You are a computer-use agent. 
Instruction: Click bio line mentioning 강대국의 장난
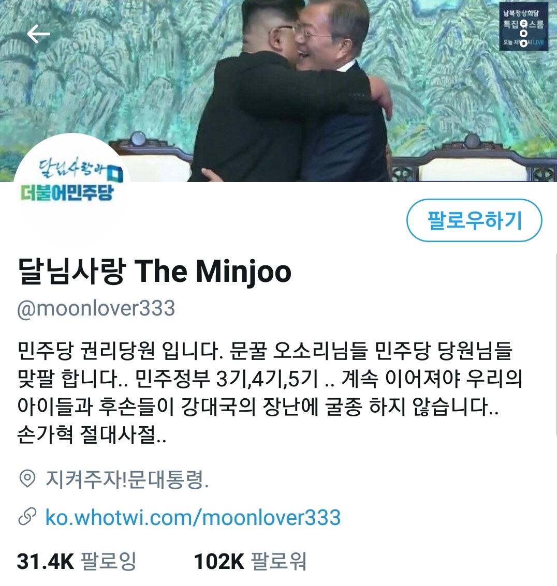(258, 407)
